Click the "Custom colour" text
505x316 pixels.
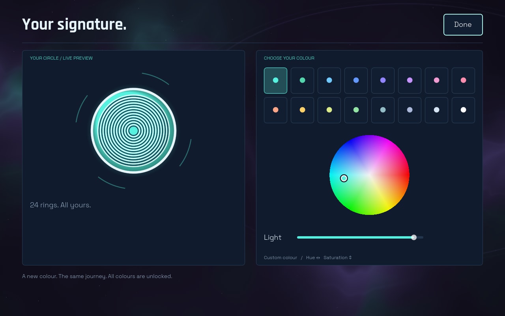281,258
